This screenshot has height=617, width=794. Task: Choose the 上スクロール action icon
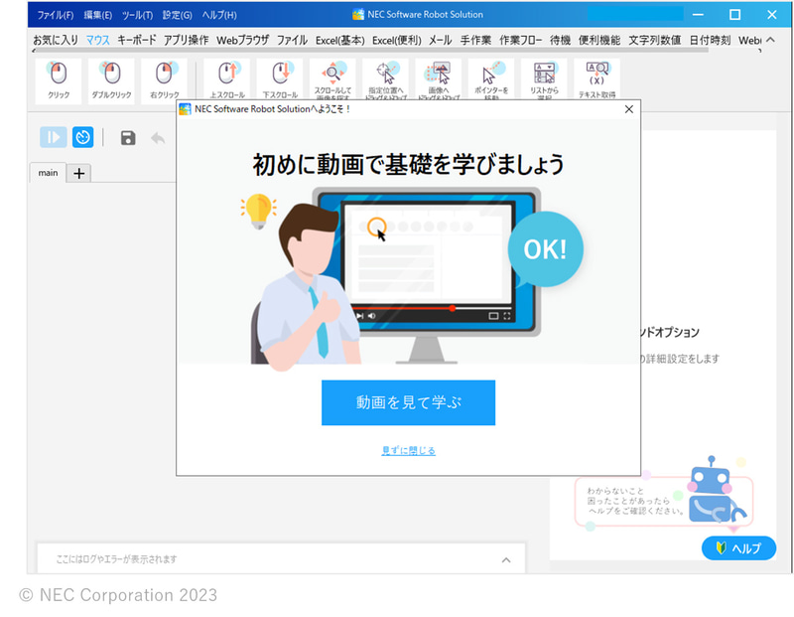pos(227,79)
